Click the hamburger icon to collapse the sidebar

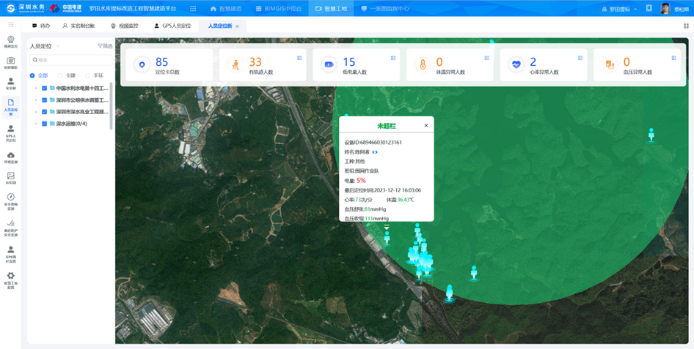coord(10,25)
